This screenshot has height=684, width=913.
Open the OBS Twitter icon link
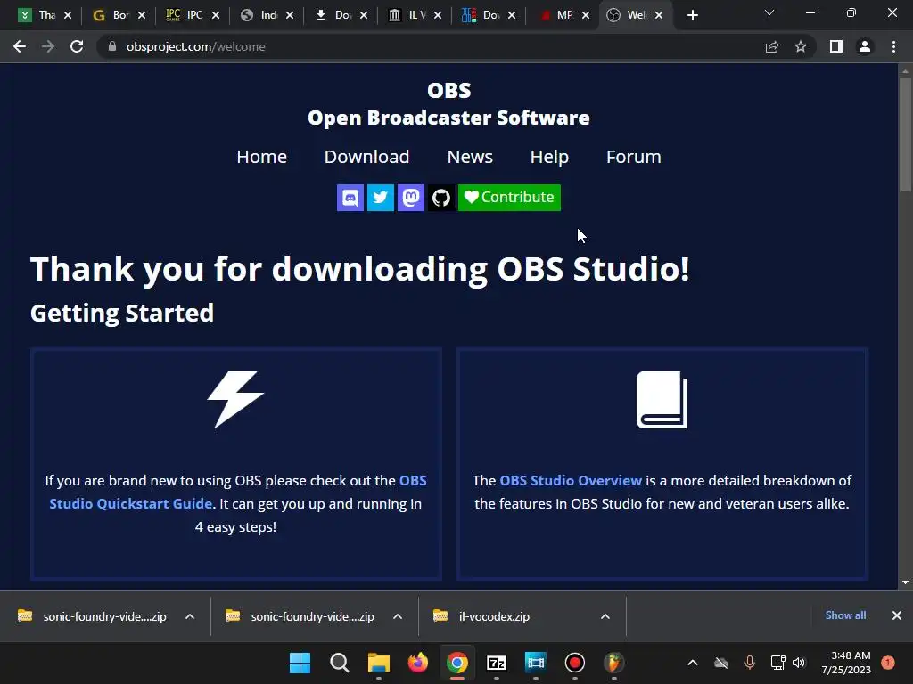coord(380,198)
